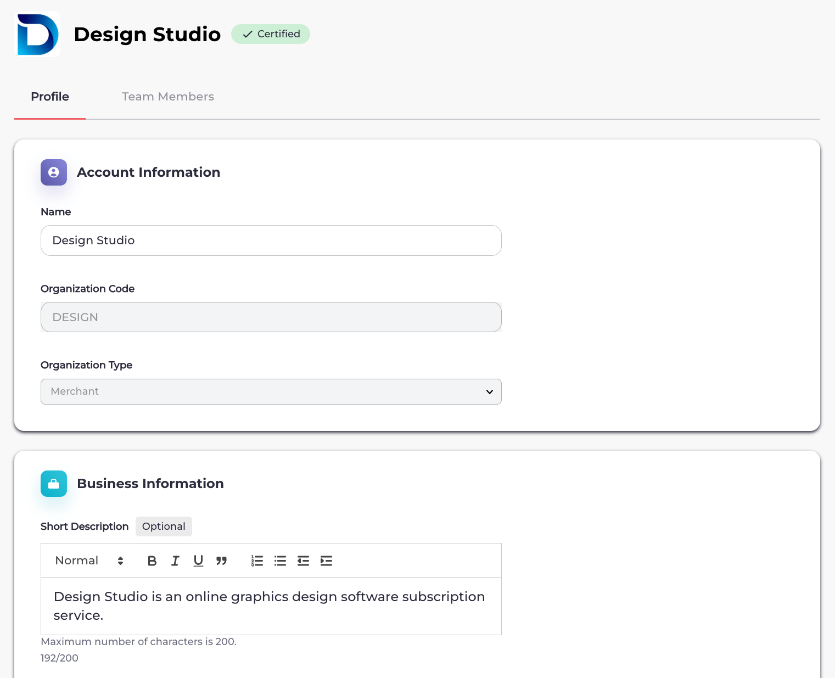Click the Organization Code field

[271, 317]
